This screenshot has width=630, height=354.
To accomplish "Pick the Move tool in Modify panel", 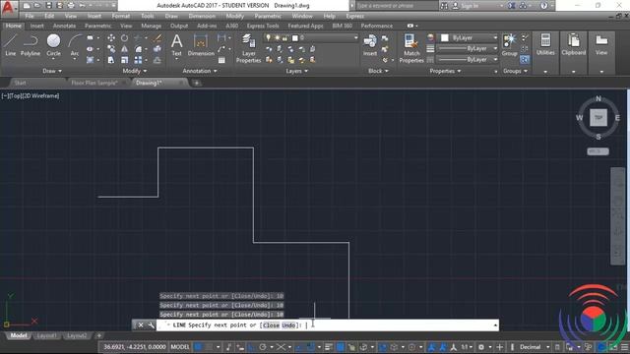I will click(111, 38).
